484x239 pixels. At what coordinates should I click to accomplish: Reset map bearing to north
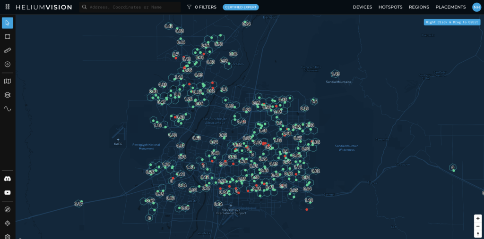point(478,233)
